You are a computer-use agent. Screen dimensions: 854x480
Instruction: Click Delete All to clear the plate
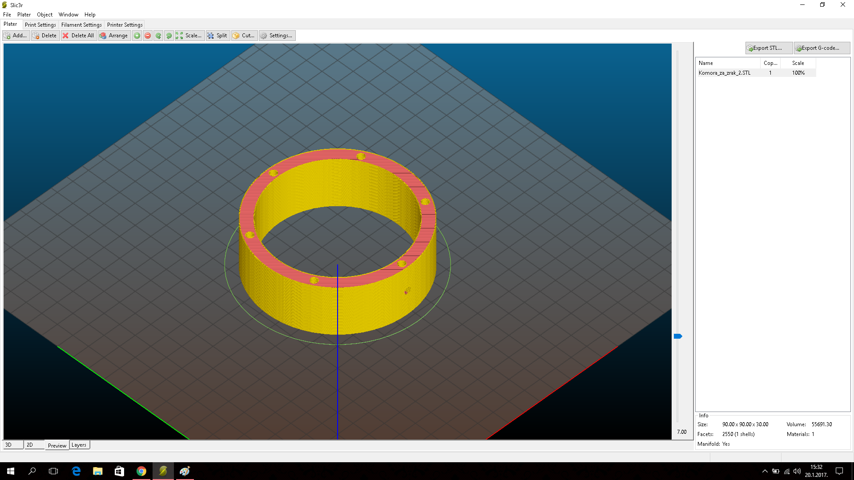(79, 36)
